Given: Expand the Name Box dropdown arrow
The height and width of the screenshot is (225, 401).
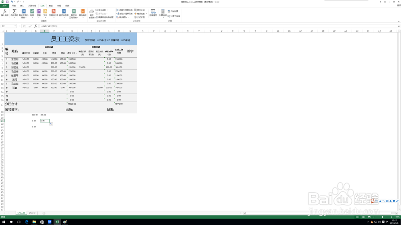Looking at the screenshot, I should [15, 26].
